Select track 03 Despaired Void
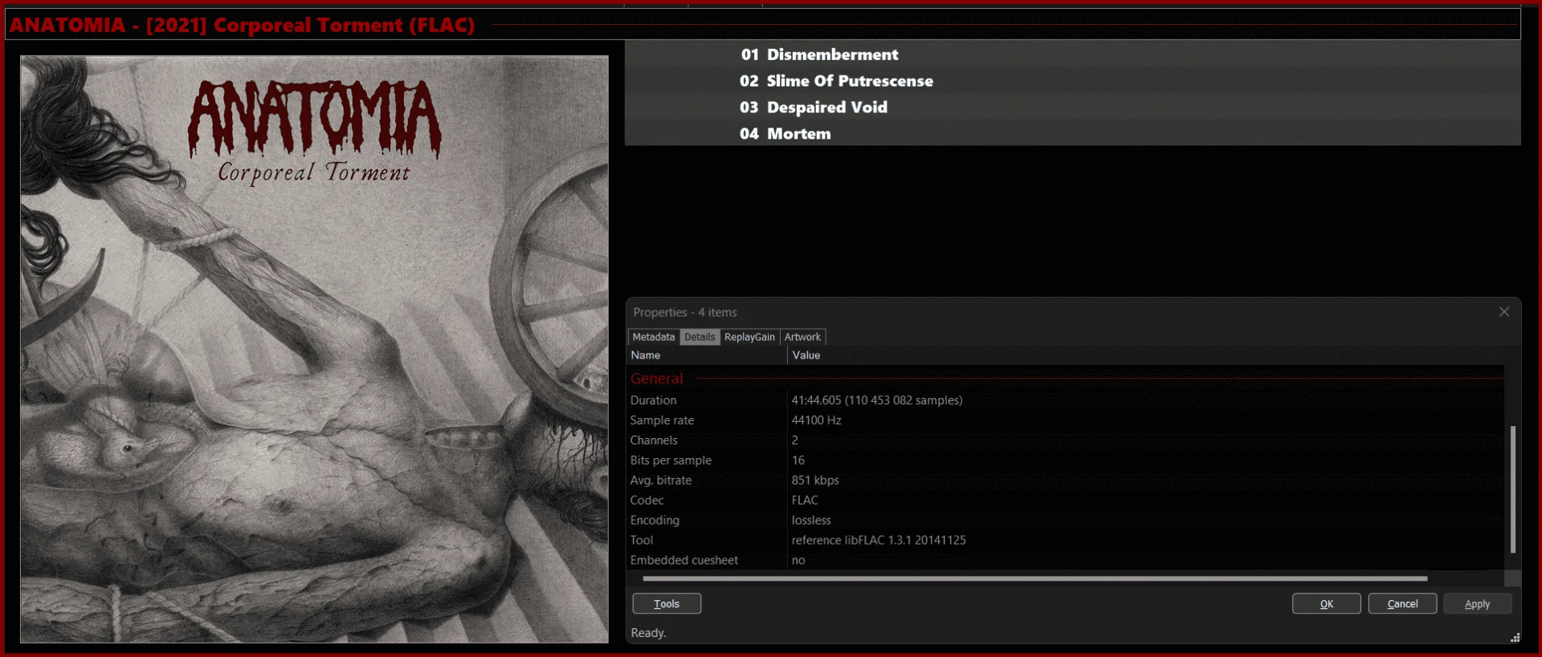The width and height of the screenshot is (1542, 657). [x=1072, y=107]
